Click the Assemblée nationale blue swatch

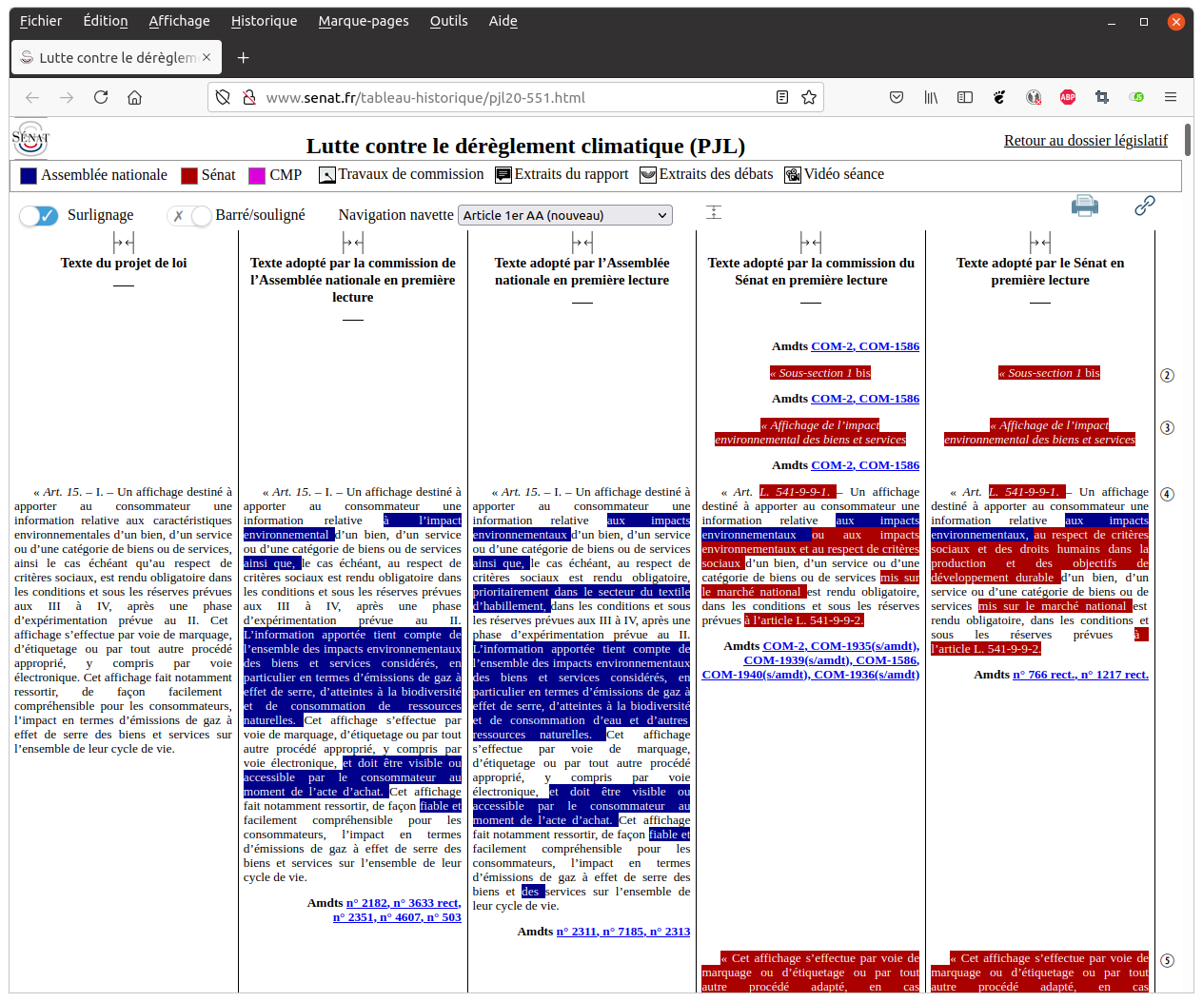coord(29,175)
